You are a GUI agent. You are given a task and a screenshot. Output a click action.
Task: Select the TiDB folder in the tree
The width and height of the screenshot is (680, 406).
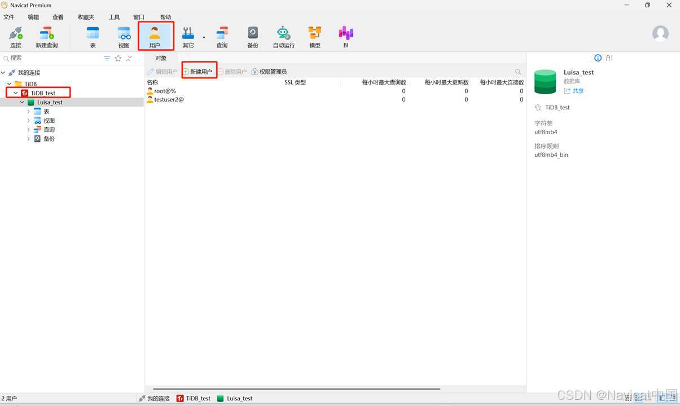point(30,84)
